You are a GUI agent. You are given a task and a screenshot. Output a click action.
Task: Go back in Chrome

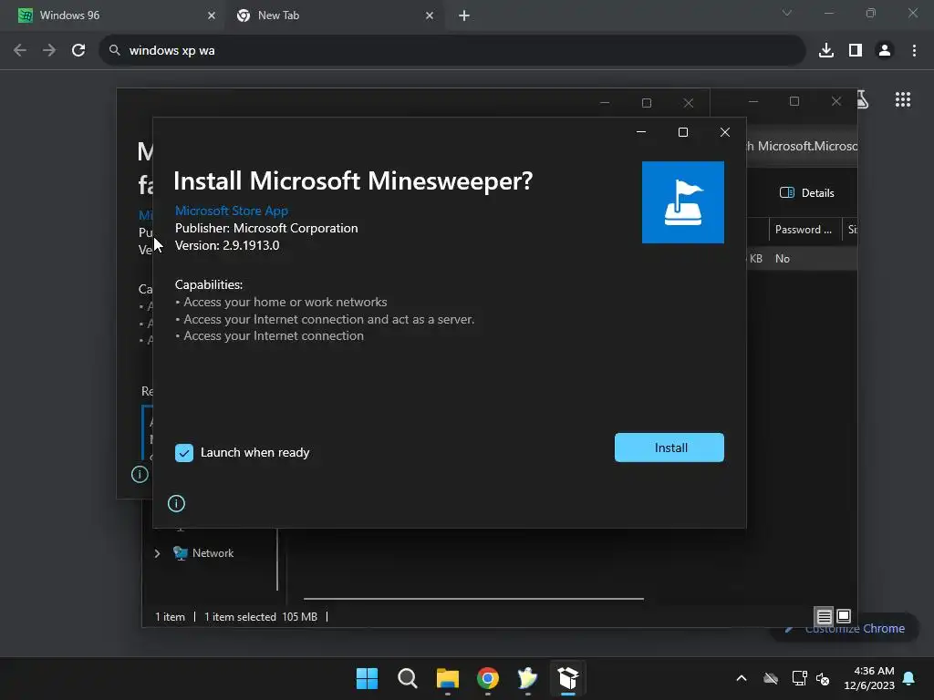click(x=20, y=51)
